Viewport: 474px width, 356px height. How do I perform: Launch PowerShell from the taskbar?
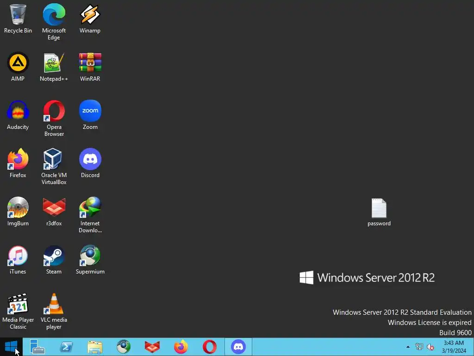click(66, 347)
